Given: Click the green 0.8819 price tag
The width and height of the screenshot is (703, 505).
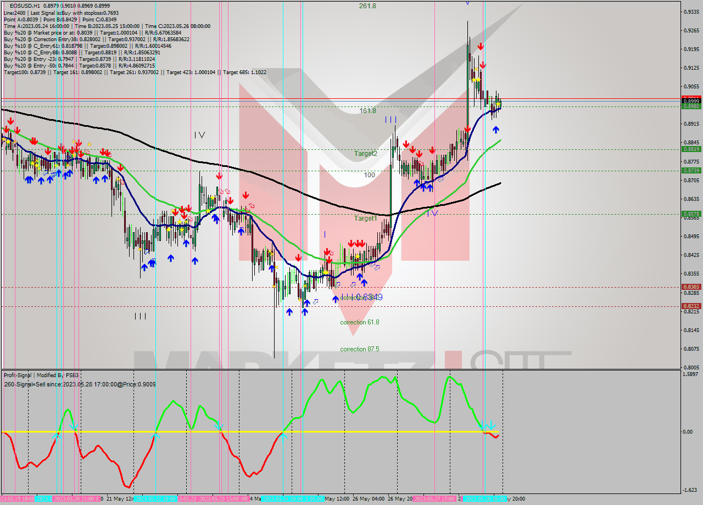Looking at the screenshot, I should pos(691,149).
